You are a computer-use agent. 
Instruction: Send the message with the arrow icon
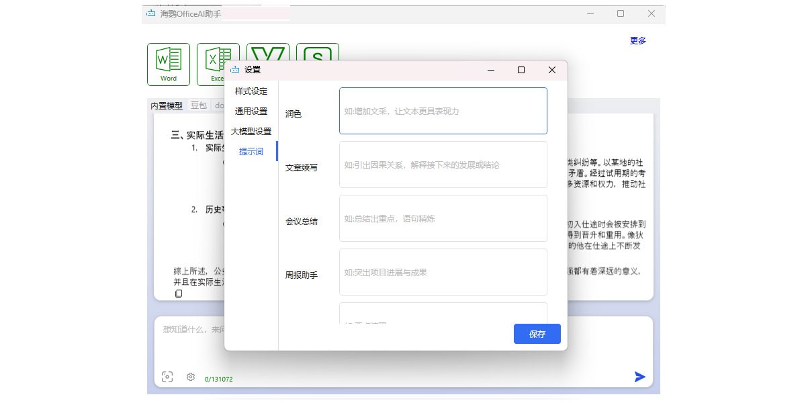tap(639, 377)
